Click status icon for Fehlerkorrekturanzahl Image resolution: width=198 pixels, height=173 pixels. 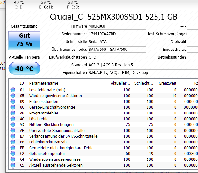[x=13, y=142]
